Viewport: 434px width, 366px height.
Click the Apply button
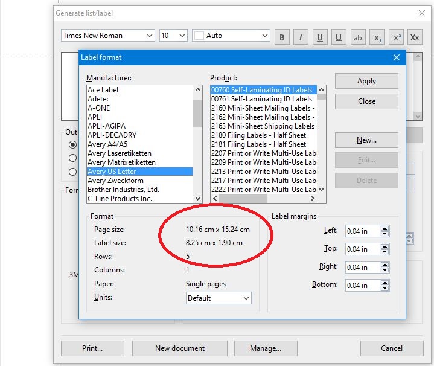[366, 81]
